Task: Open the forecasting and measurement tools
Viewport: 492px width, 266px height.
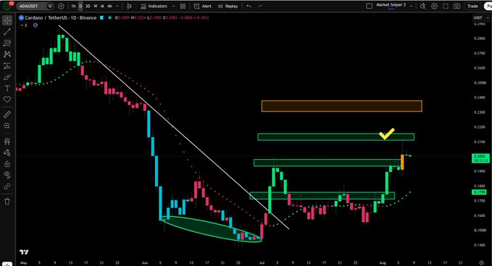Action: (7, 66)
